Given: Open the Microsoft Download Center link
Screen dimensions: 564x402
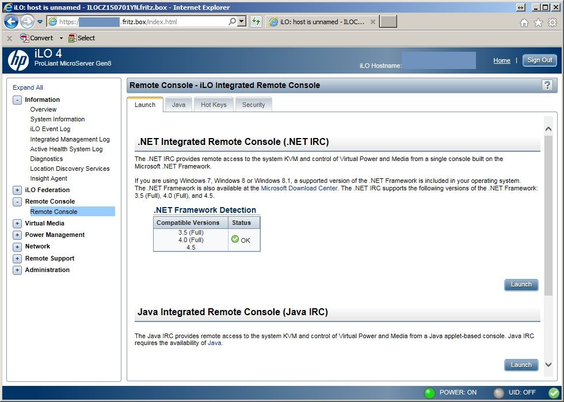Looking at the screenshot, I should click(x=299, y=188).
